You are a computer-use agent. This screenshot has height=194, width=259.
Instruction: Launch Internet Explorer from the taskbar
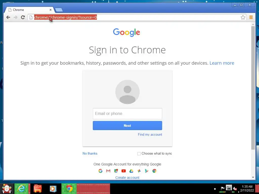click(21, 188)
